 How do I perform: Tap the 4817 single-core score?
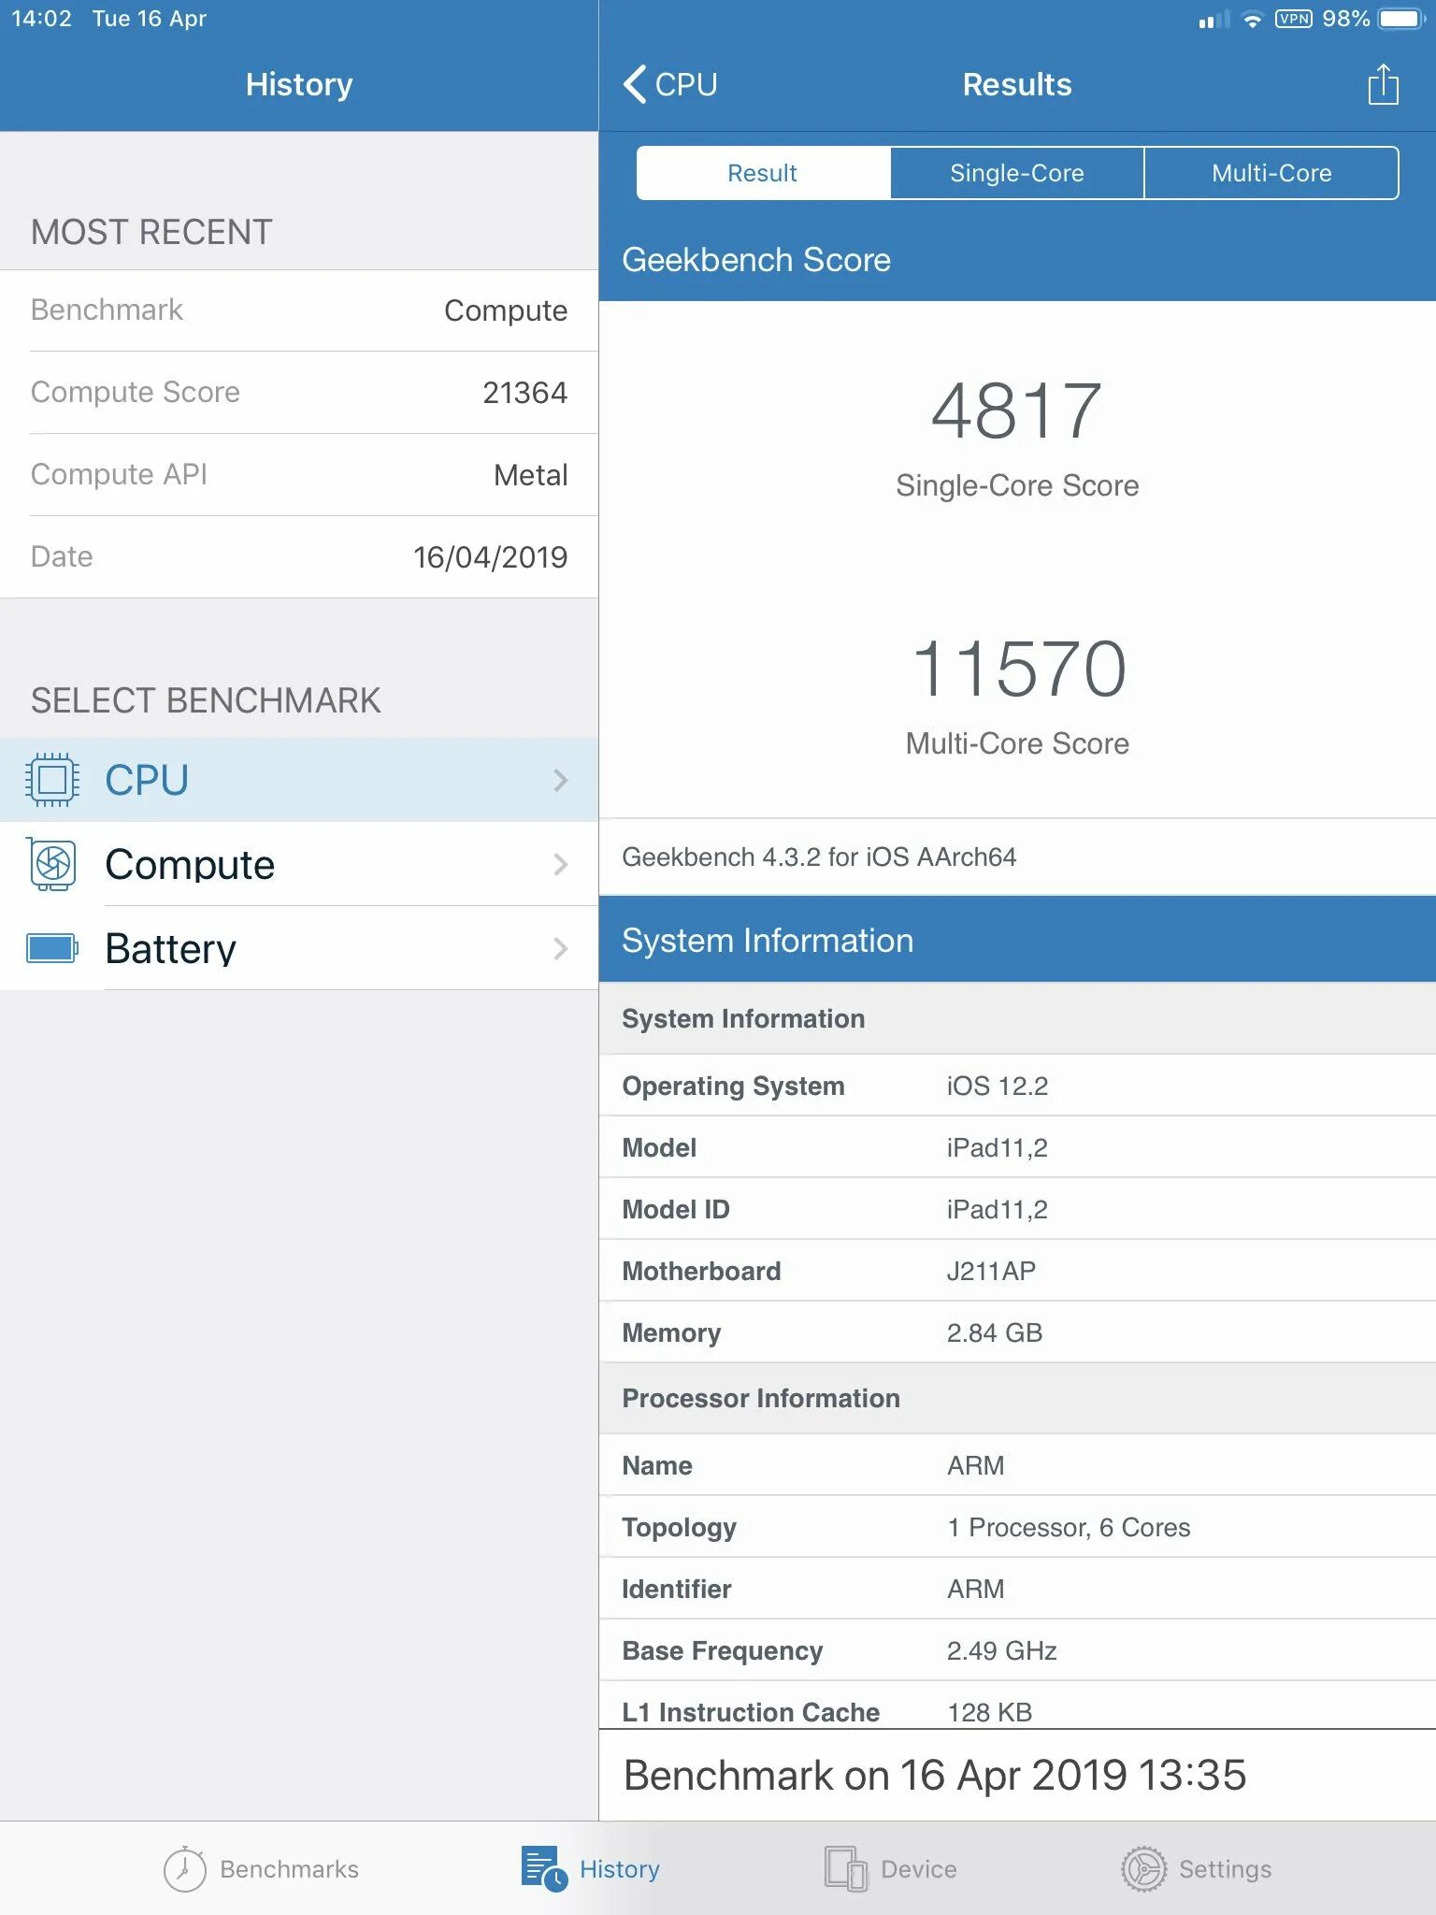pos(1017,410)
